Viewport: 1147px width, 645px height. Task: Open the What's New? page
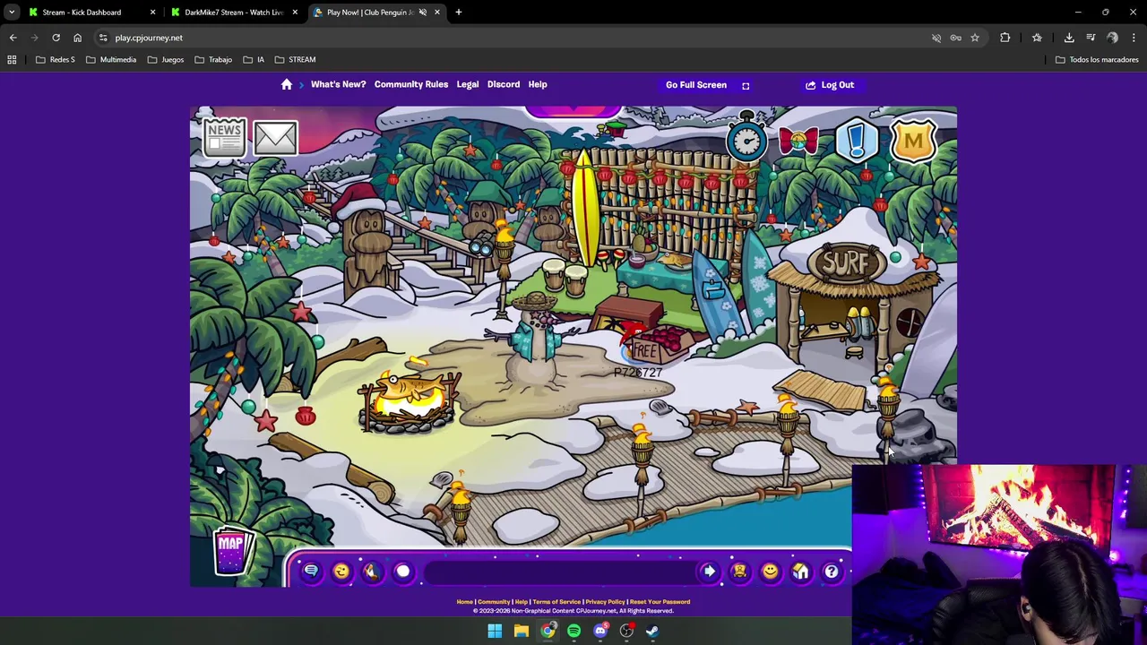(x=338, y=84)
